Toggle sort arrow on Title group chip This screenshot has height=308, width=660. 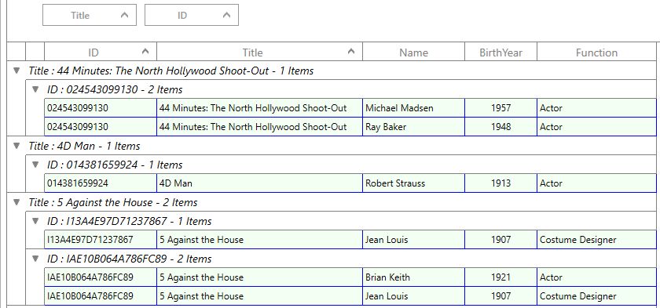point(124,15)
